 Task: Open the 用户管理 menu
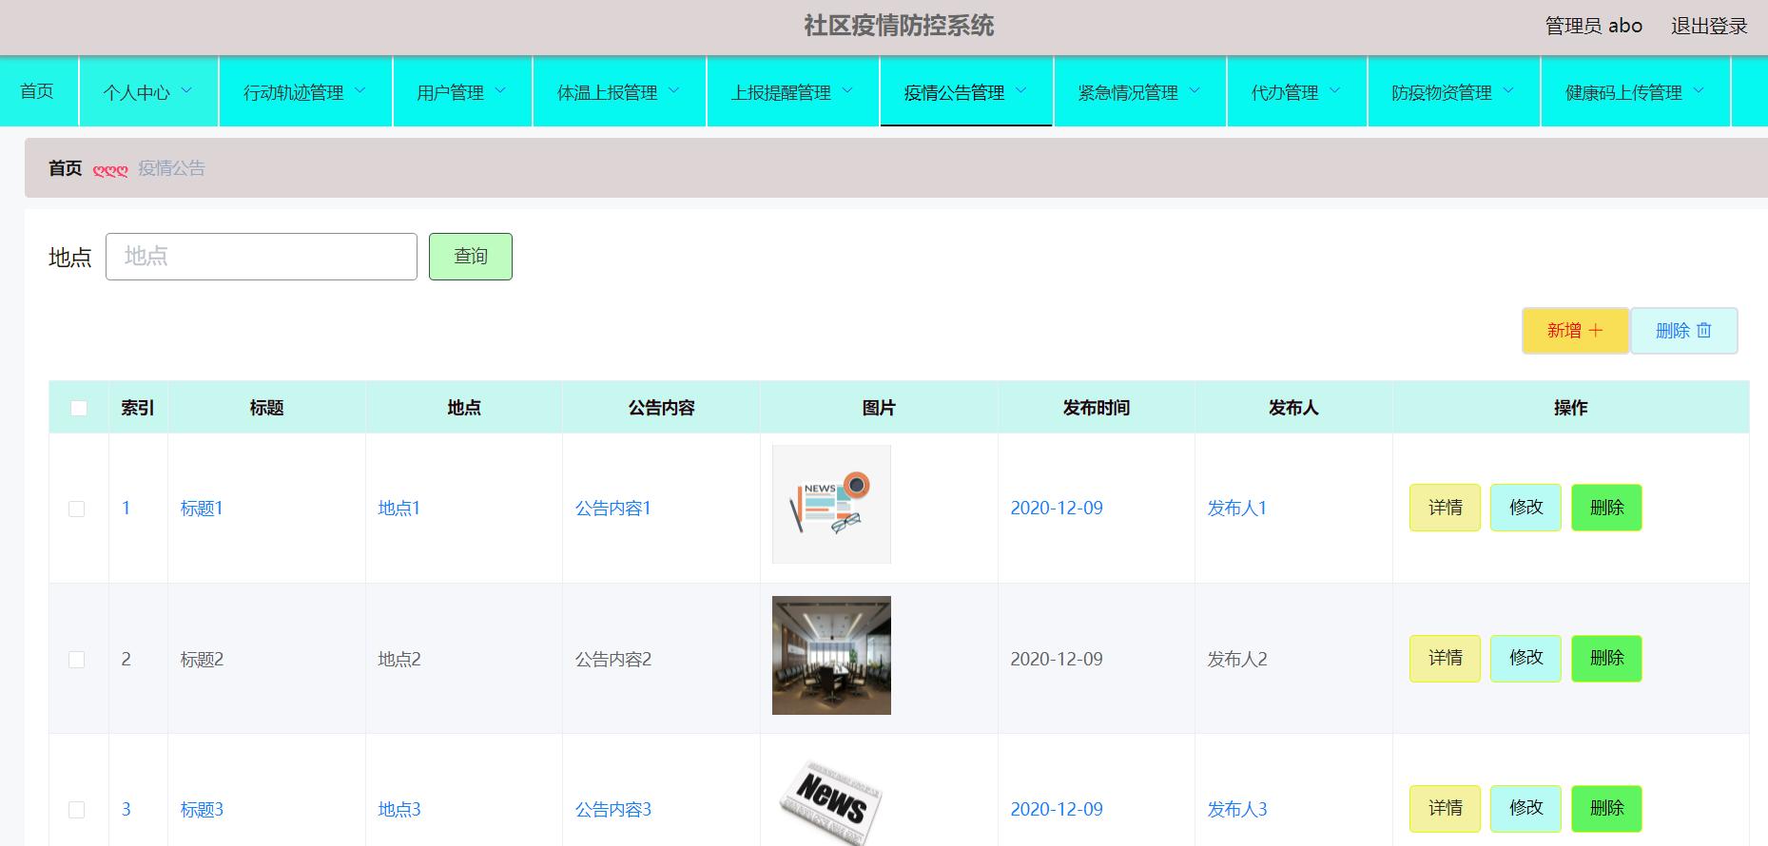(462, 91)
